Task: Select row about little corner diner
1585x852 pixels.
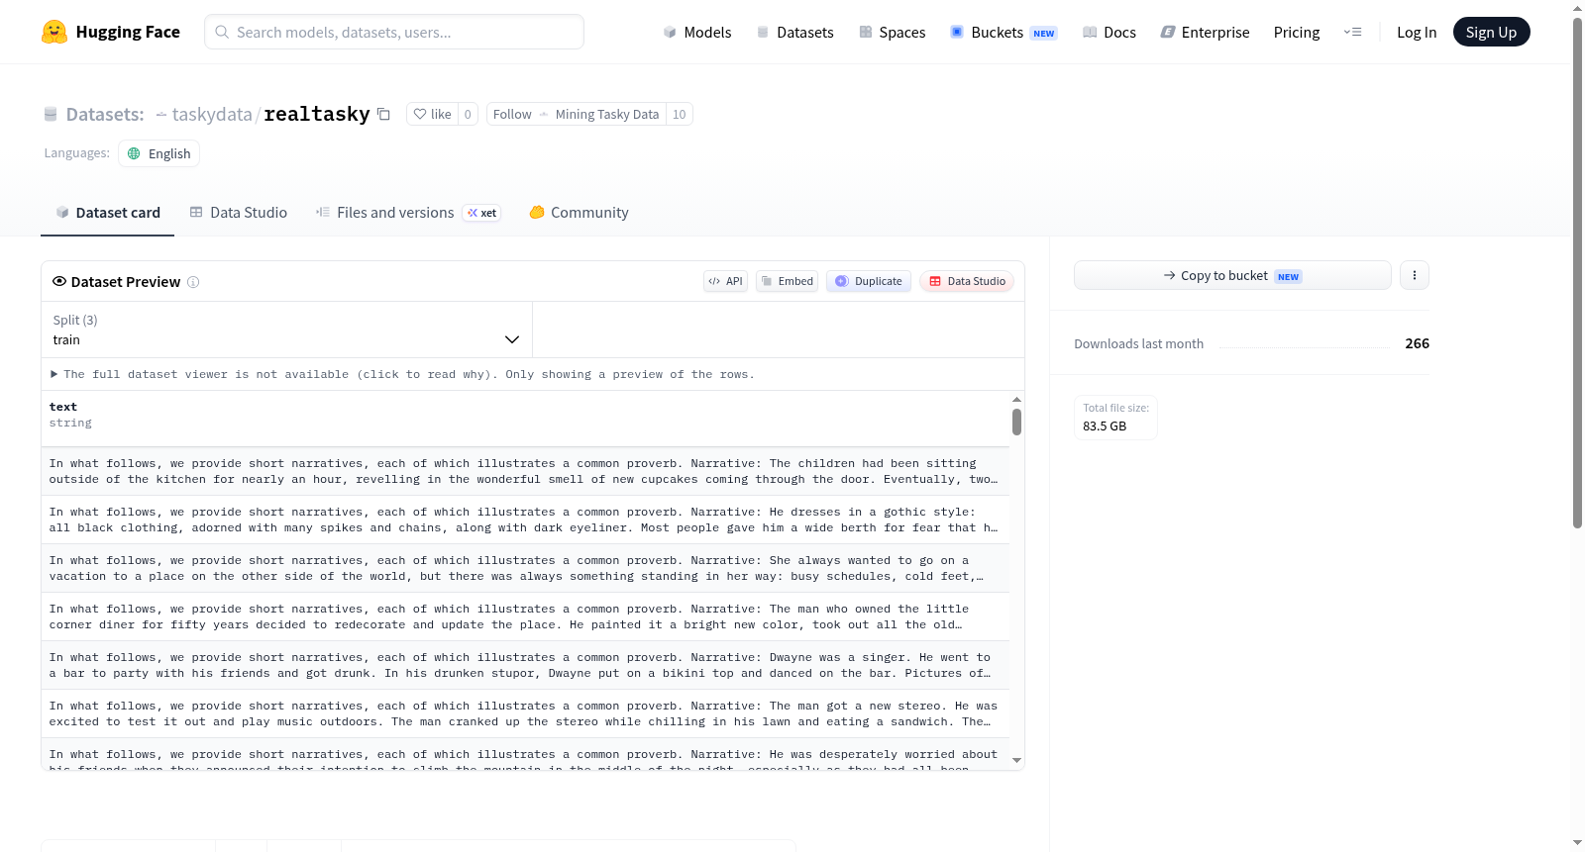Action: pyautogui.click(x=525, y=616)
